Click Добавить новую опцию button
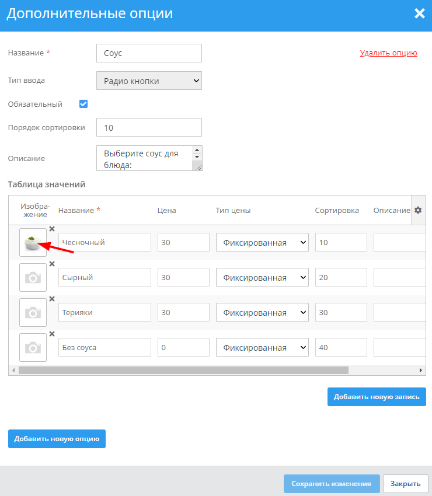 click(x=57, y=439)
